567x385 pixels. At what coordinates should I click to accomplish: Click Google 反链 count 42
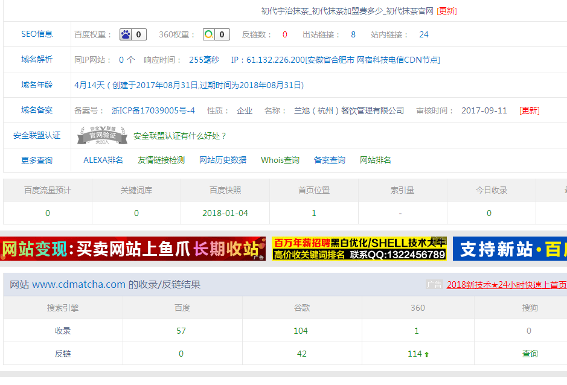[x=302, y=354]
